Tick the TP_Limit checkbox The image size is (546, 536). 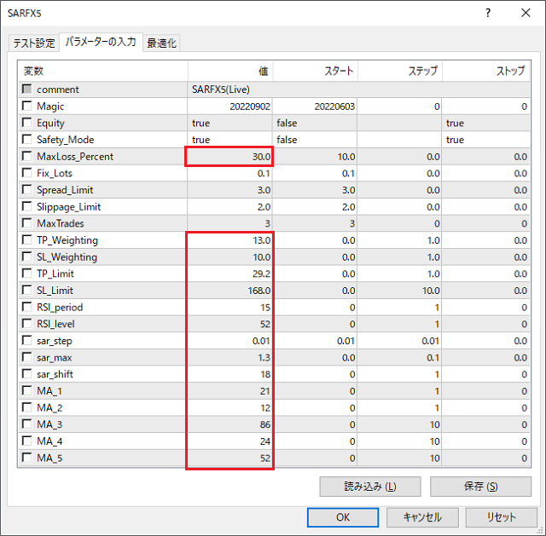(26, 273)
